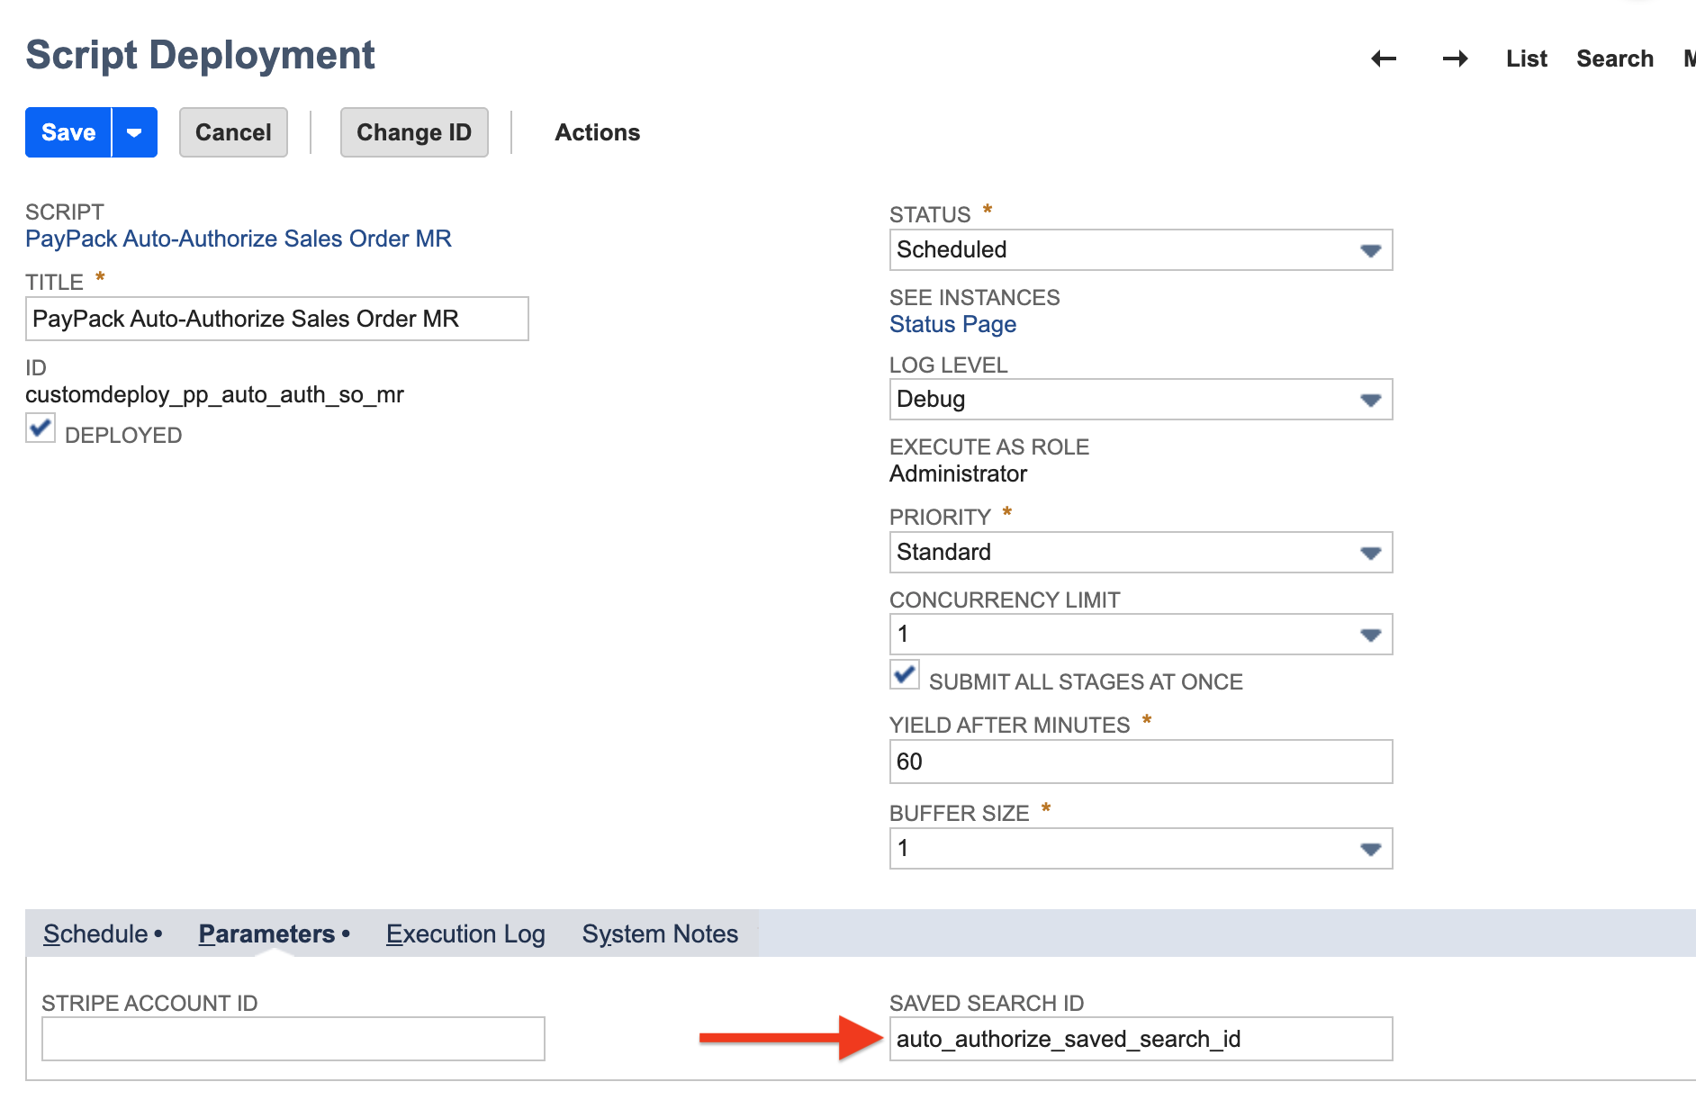Open the Priority dropdown showing Standard
Image resolution: width=1696 pixels, height=1109 pixels.
point(1369,552)
